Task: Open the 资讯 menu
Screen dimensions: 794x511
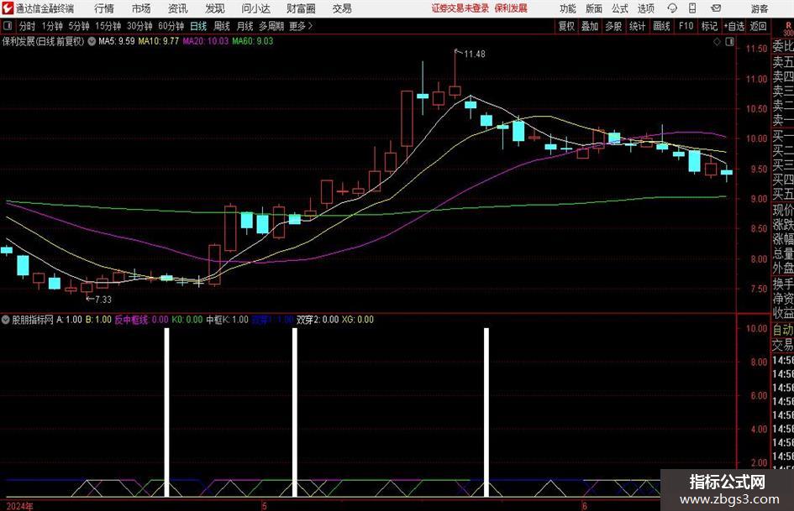Action: pos(178,8)
